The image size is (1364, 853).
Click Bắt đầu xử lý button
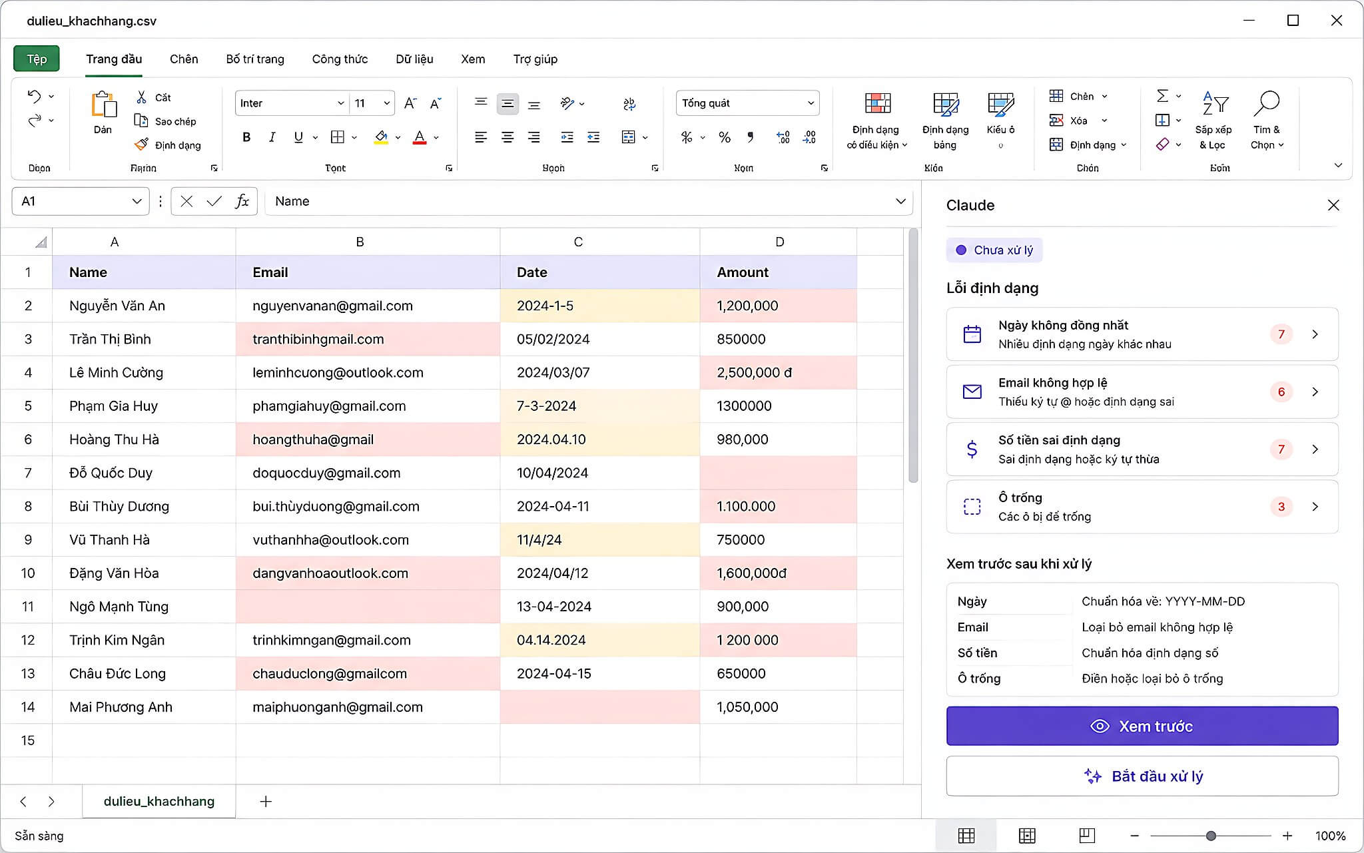point(1142,776)
